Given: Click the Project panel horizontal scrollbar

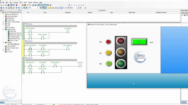Looking at the screenshot, I should [x=11, y=100].
